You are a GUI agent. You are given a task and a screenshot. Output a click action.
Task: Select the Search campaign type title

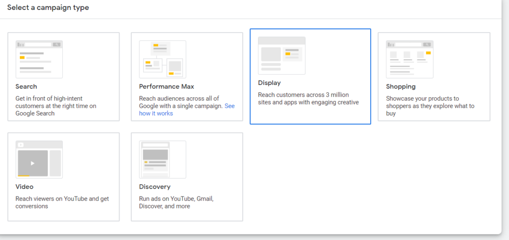(x=26, y=86)
